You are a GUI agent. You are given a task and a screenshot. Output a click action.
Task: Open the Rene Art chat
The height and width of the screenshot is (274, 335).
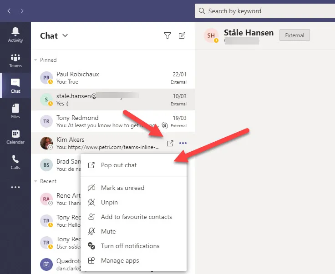pos(56,199)
